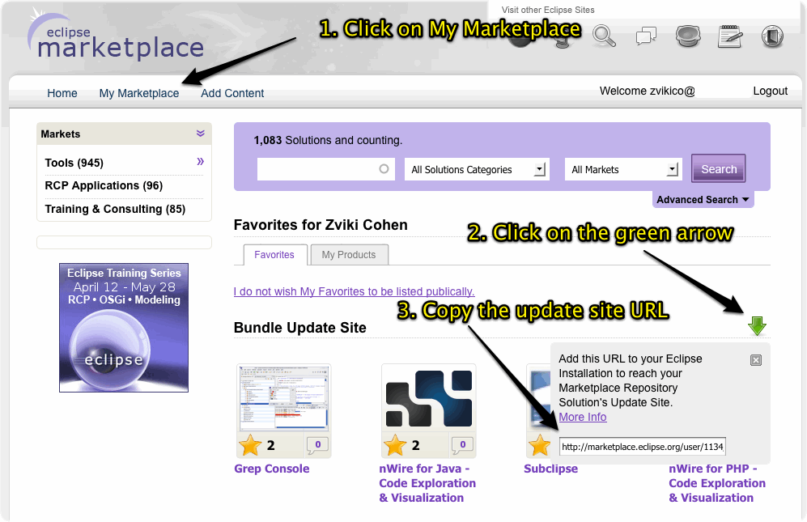Select Training & Consulting (85) market
807x522 pixels.
[115, 210]
